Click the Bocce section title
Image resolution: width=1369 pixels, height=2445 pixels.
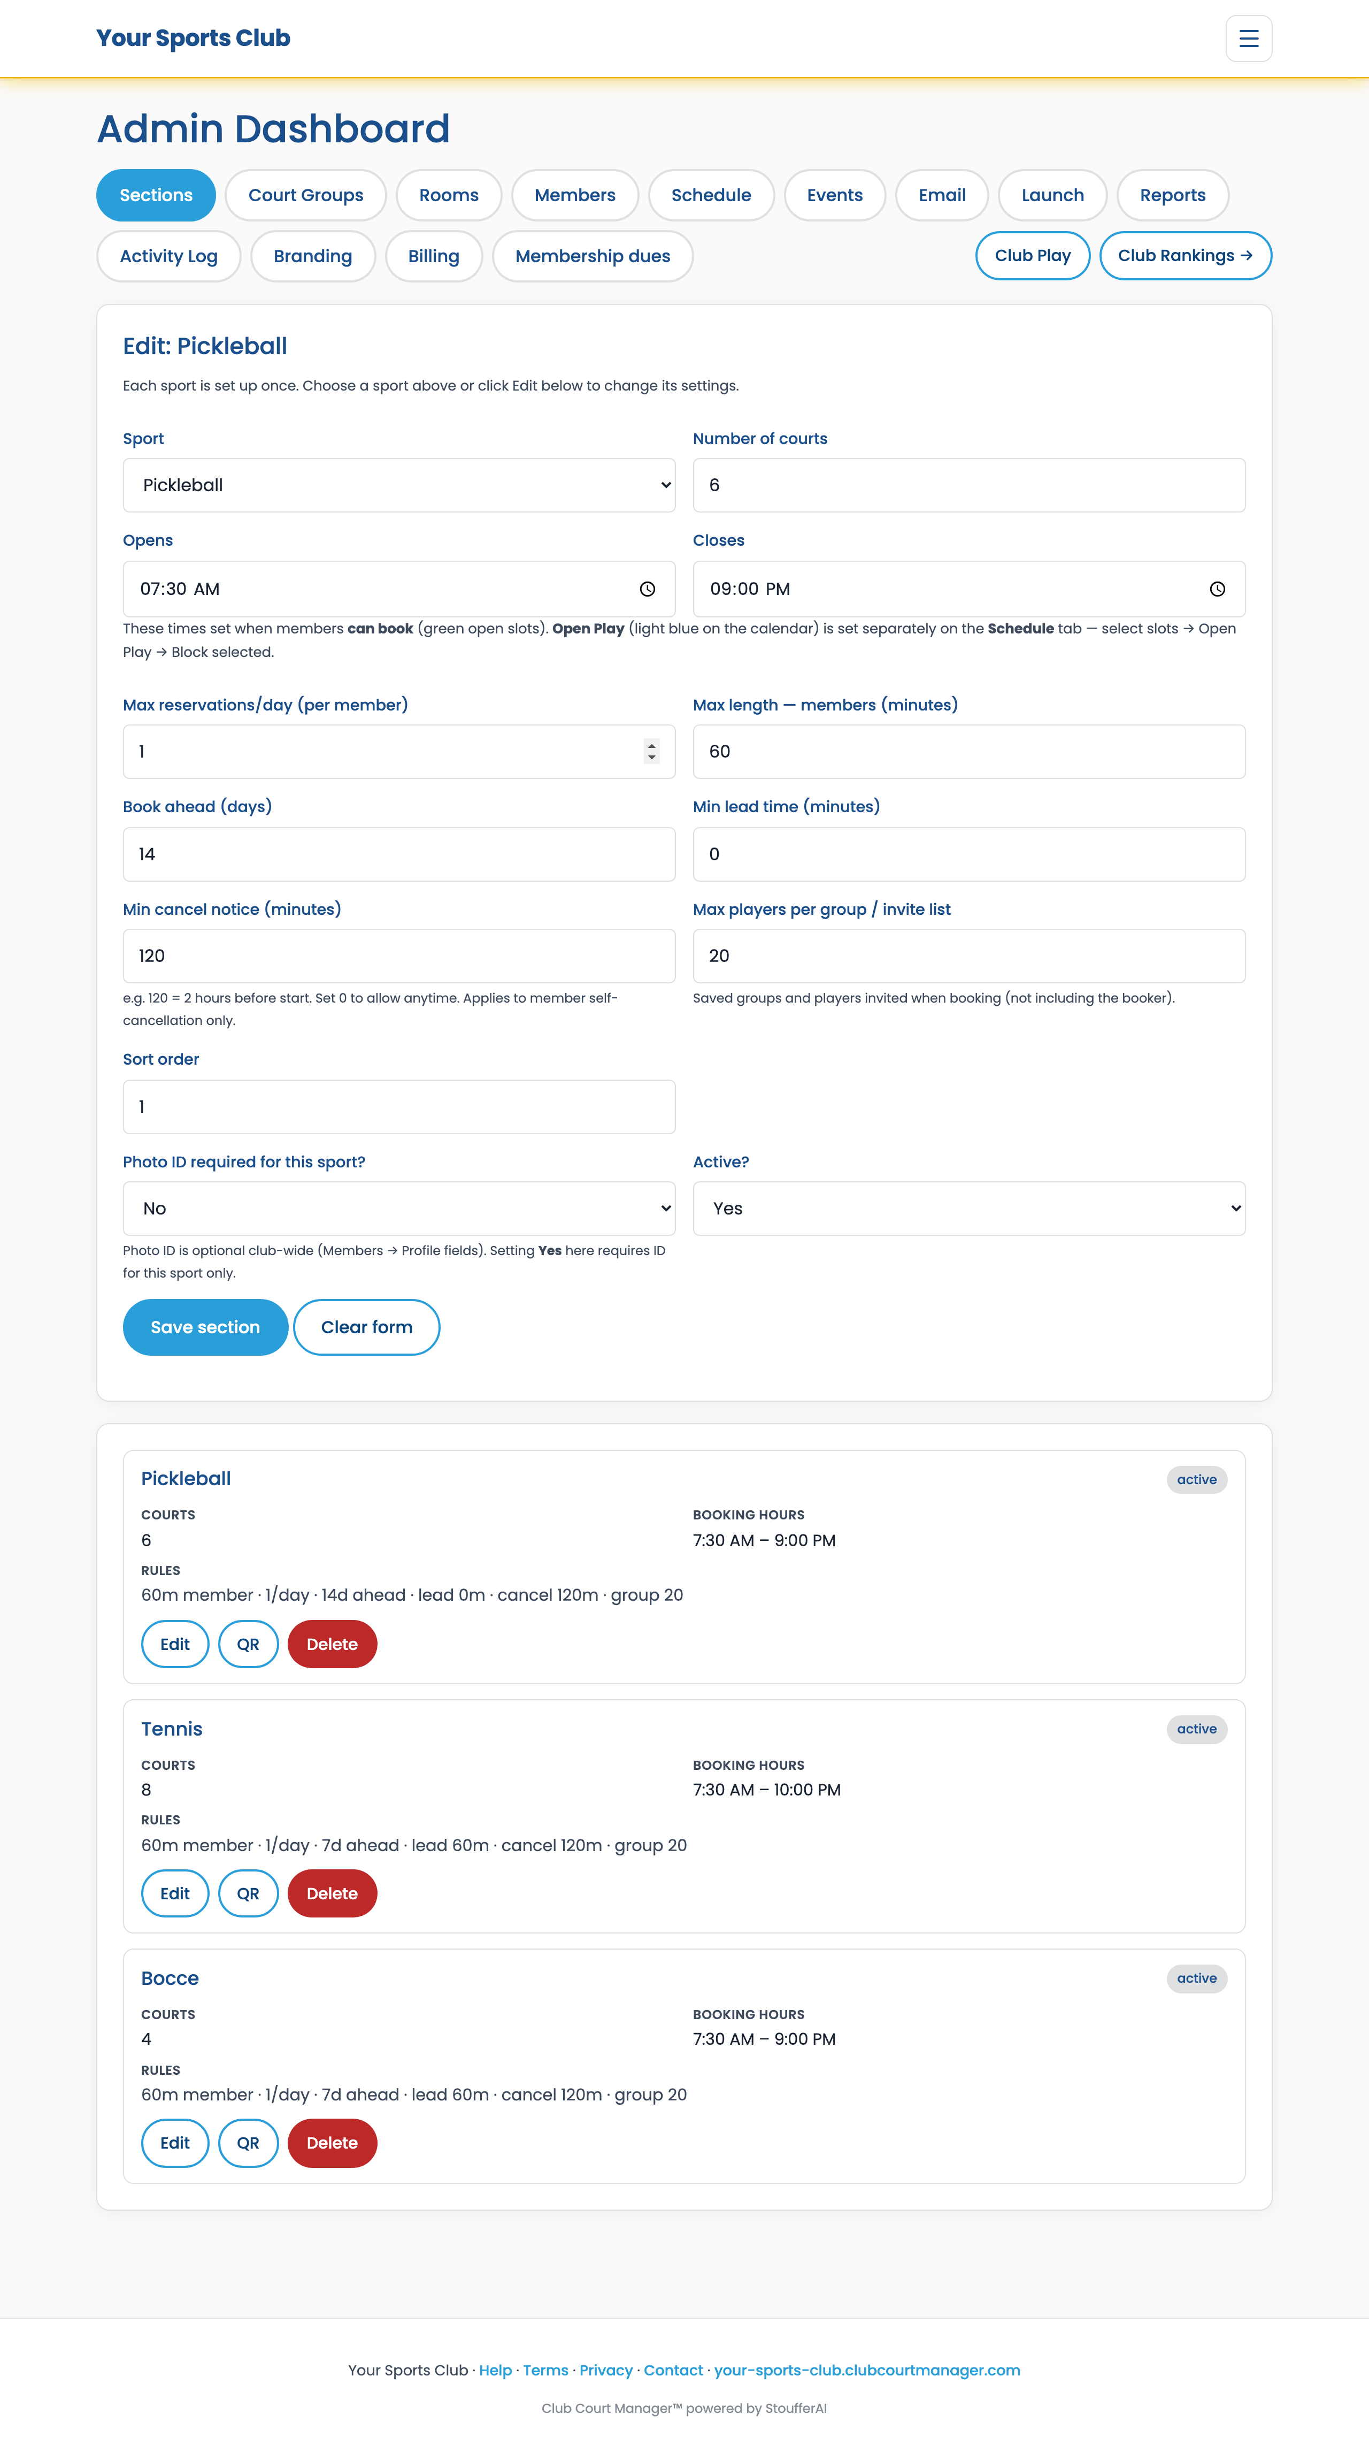170,1979
